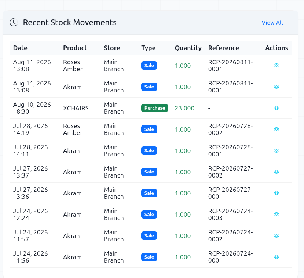Select the XCHAIRS product name

(x=76, y=108)
